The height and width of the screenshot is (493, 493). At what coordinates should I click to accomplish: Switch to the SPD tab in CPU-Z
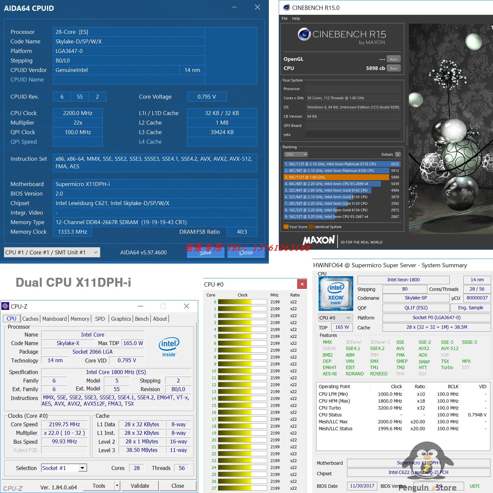(100, 318)
